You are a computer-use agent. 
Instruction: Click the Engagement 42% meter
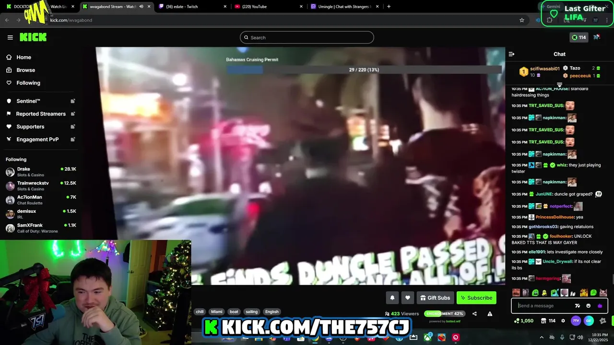(x=444, y=313)
